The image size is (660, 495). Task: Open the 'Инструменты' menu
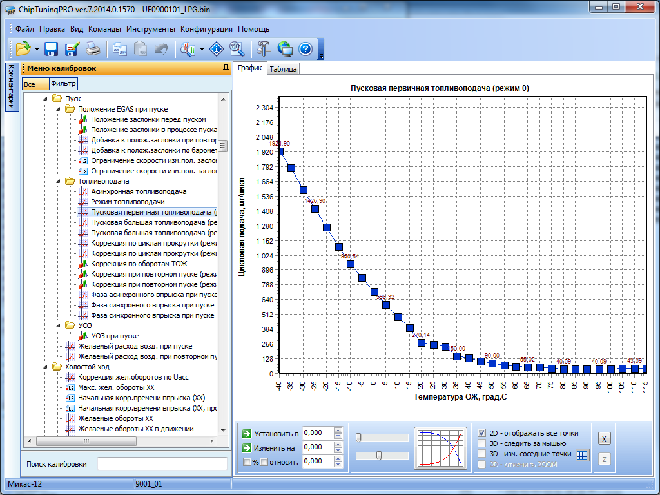click(151, 29)
